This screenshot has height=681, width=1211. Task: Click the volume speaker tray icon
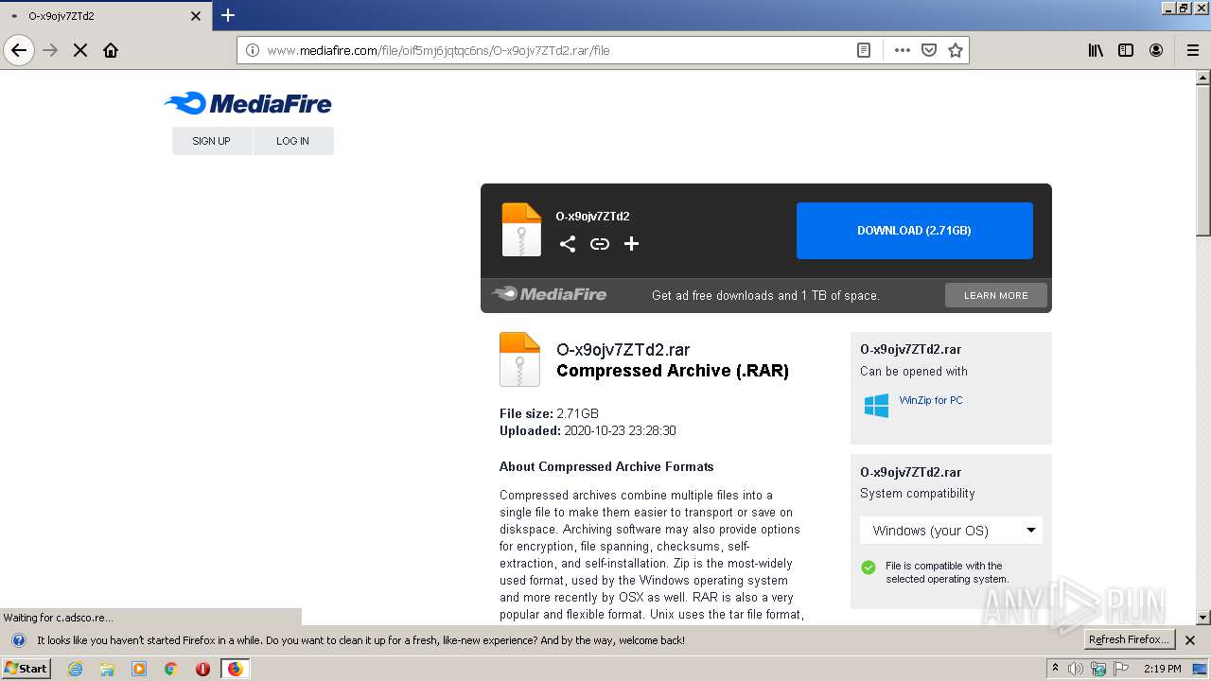tap(1076, 669)
